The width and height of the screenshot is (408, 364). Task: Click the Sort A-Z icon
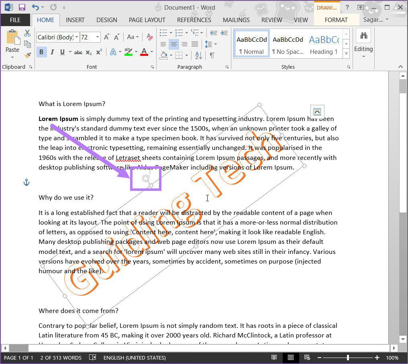tap(198, 55)
